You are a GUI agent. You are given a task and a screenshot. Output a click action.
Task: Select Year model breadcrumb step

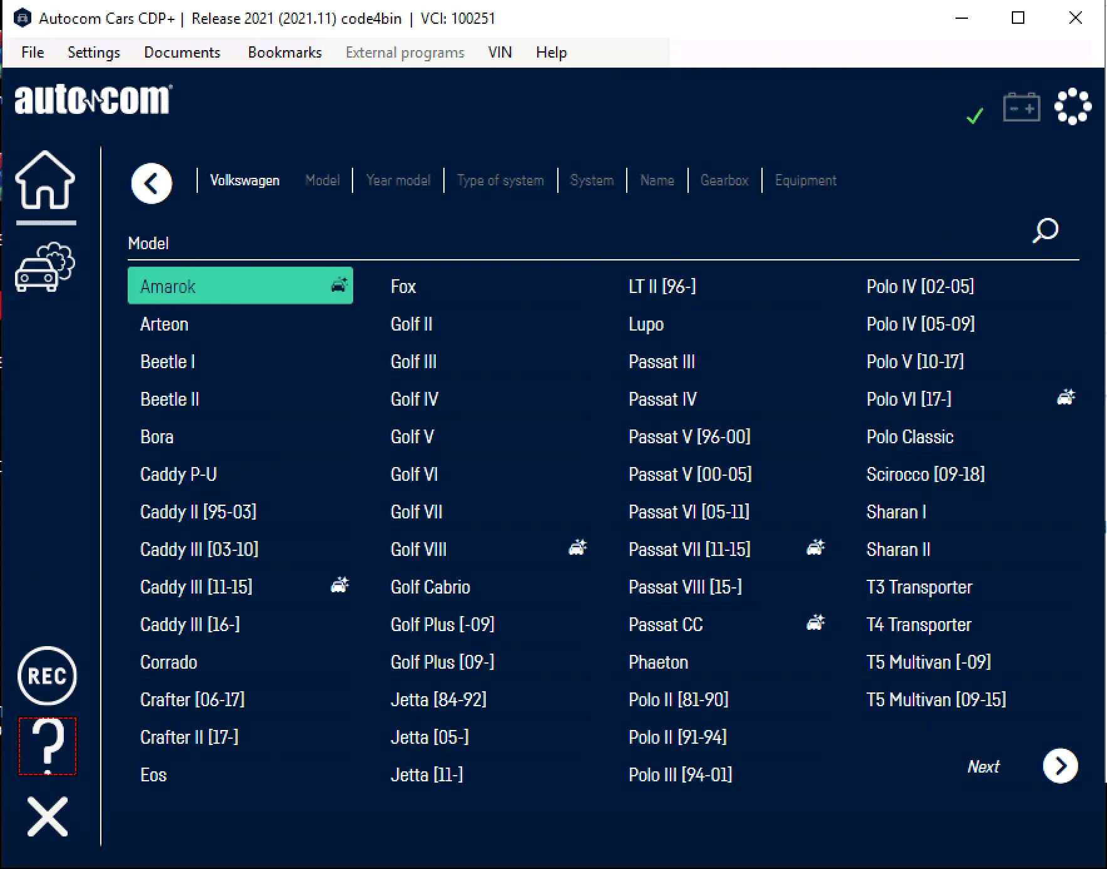(x=398, y=180)
